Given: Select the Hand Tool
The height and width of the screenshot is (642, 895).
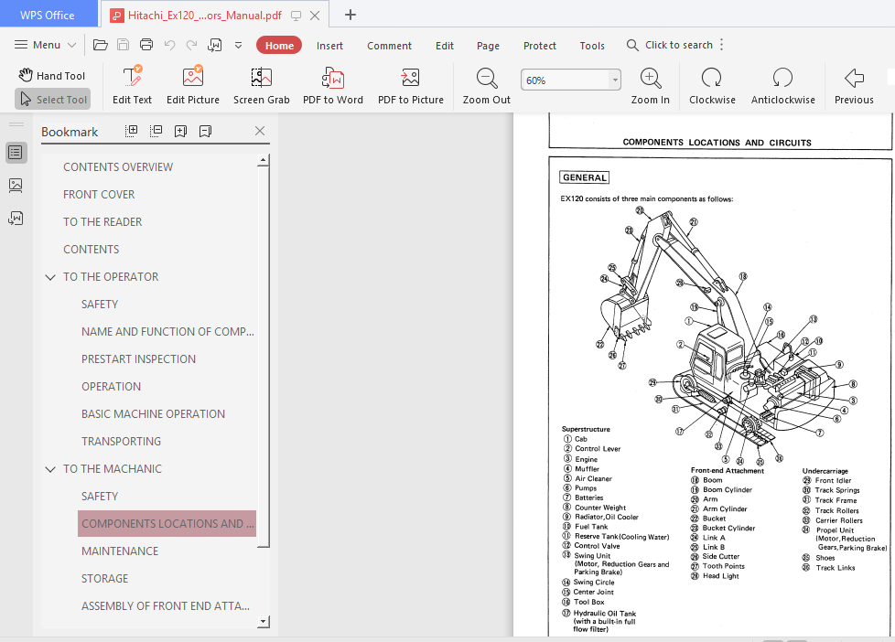Looking at the screenshot, I should point(51,75).
